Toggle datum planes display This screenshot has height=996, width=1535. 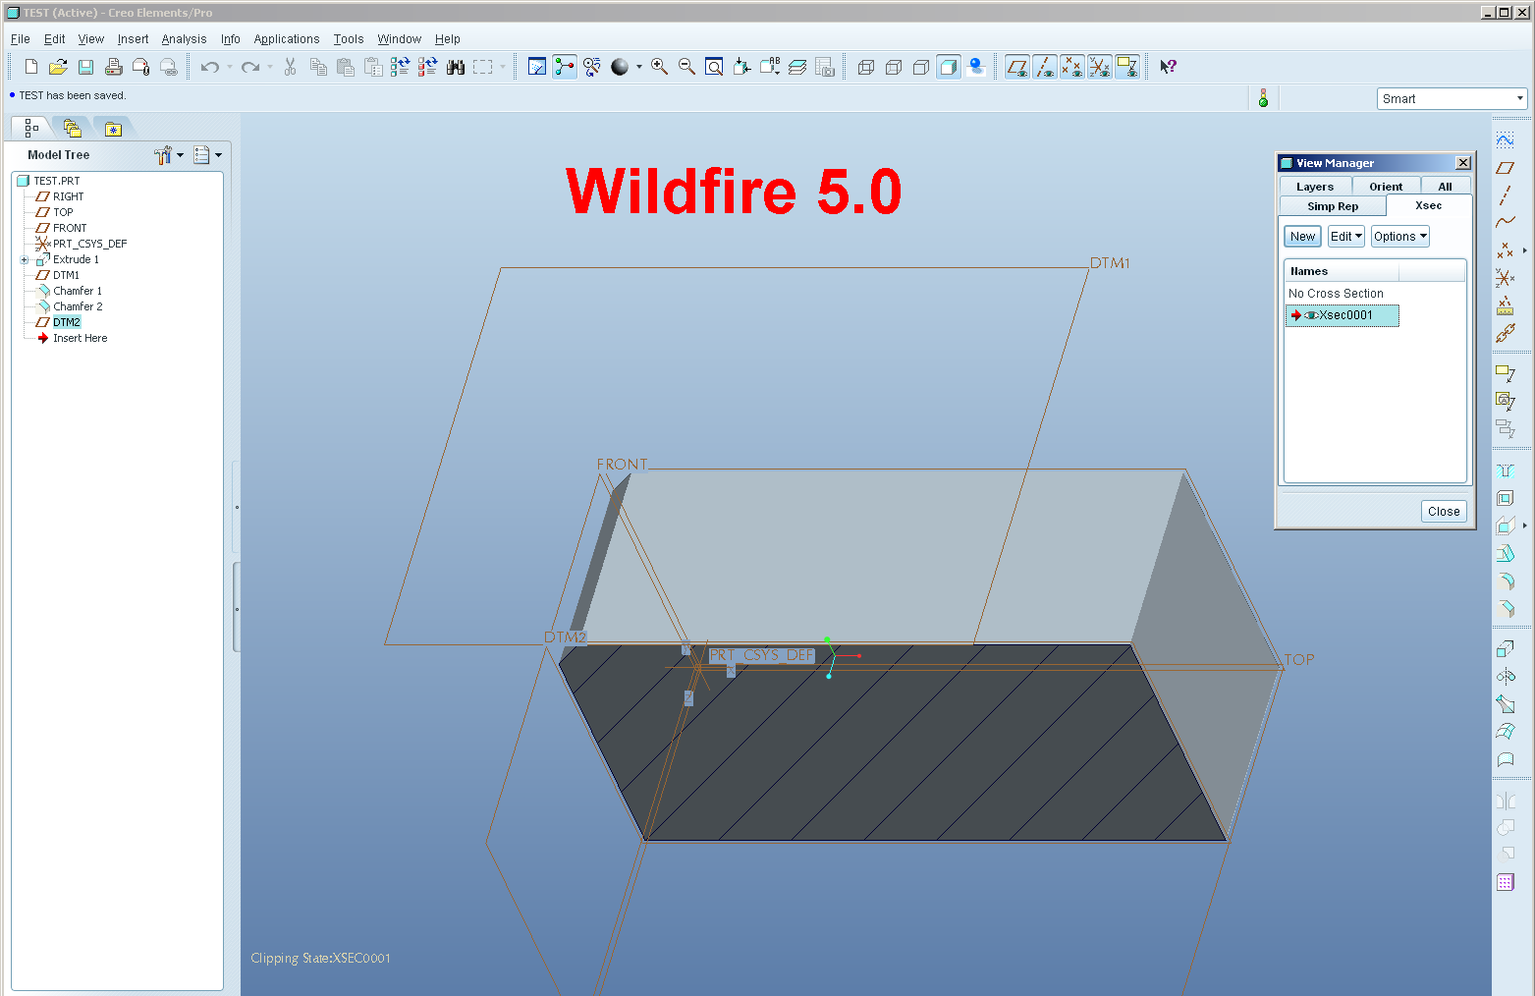[1017, 67]
